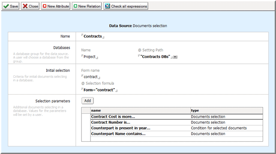This screenshot has height=154, width=276.
Task: Click the empty row below Counterpart Name
Action: tap(177, 139)
